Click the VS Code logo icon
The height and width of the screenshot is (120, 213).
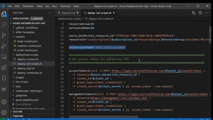pyautogui.click(x=3, y=6)
